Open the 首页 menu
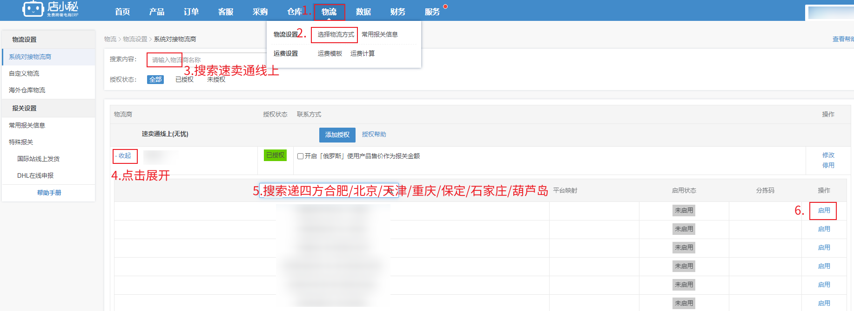This screenshot has width=854, height=311. (x=122, y=12)
